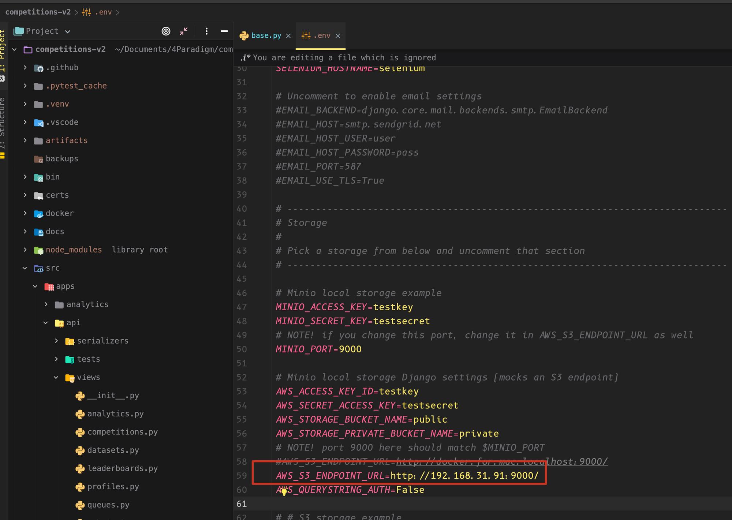Click the yellow lightbulb intention icon
The height and width of the screenshot is (520, 732).
tap(284, 492)
